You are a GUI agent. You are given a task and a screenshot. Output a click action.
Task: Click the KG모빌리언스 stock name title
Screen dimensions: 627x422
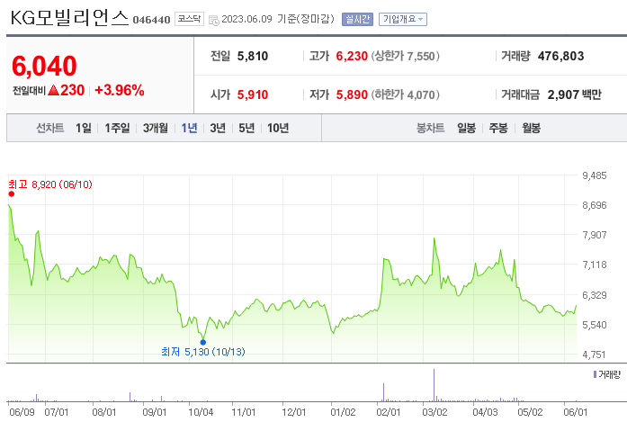(69, 18)
